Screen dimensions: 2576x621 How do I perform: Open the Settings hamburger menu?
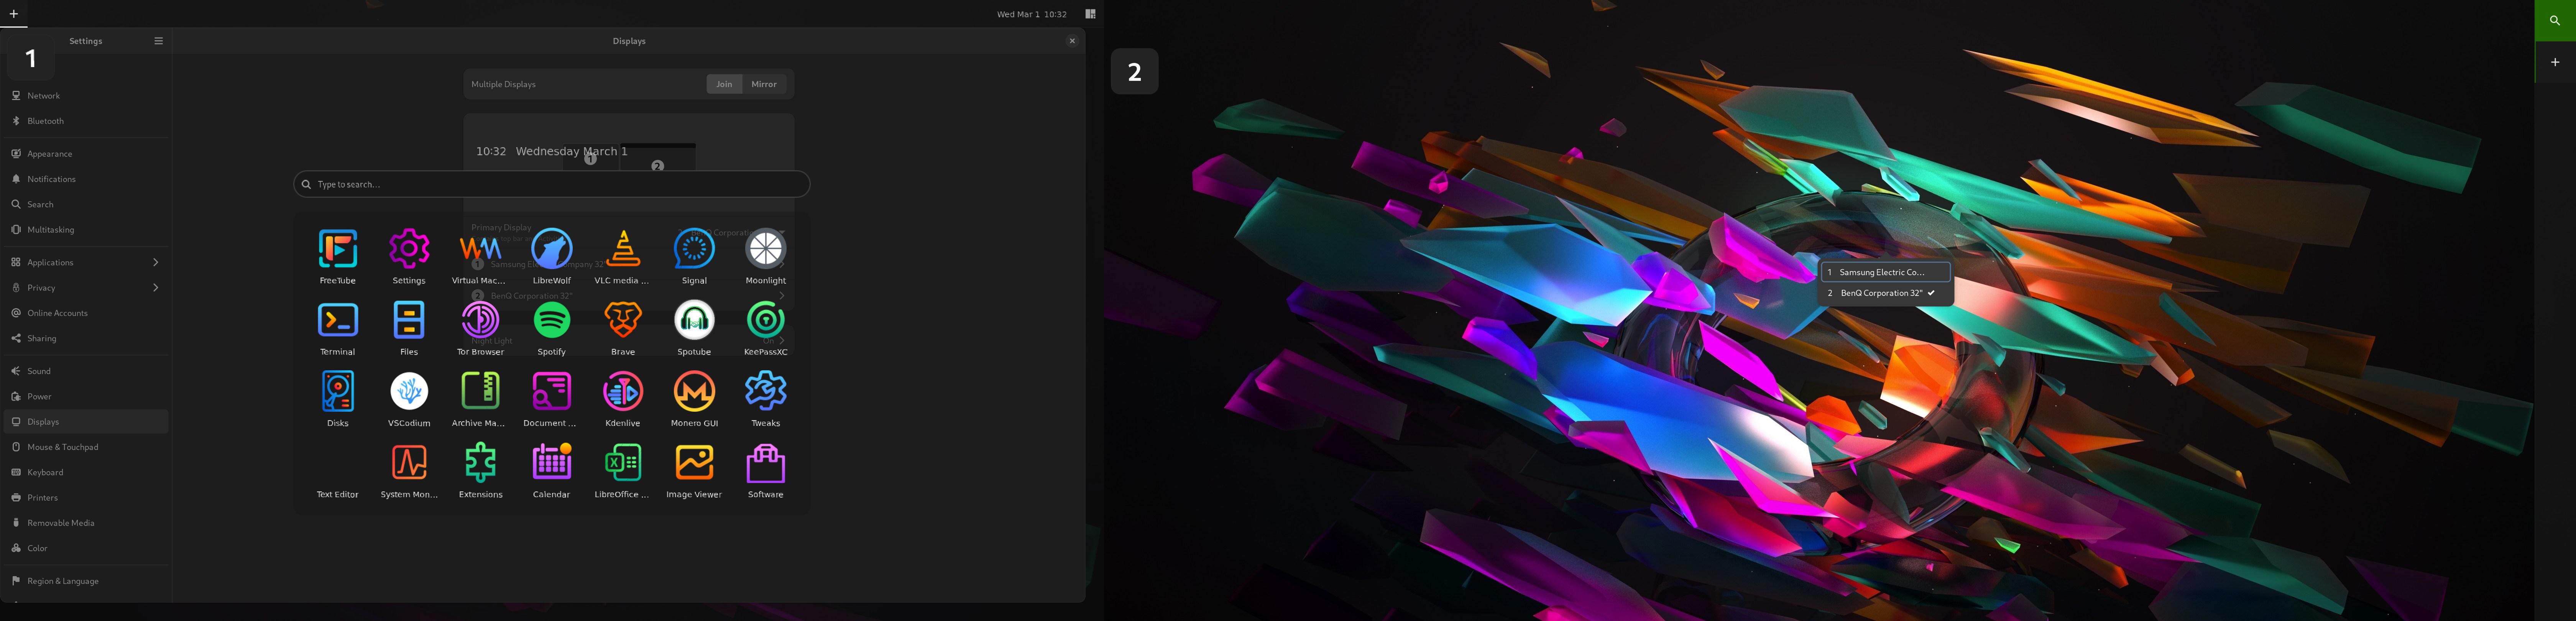(158, 41)
